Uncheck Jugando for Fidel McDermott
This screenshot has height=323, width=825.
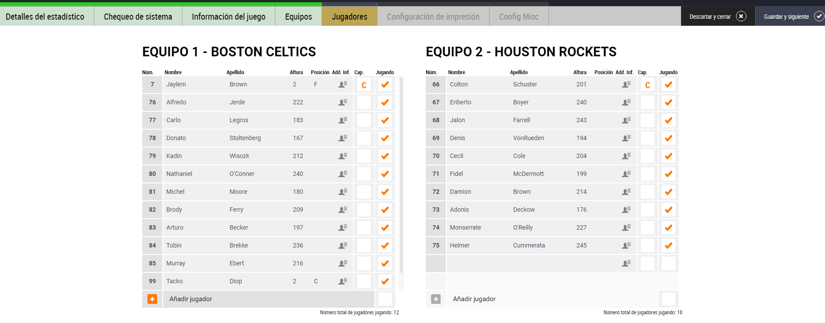click(668, 174)
